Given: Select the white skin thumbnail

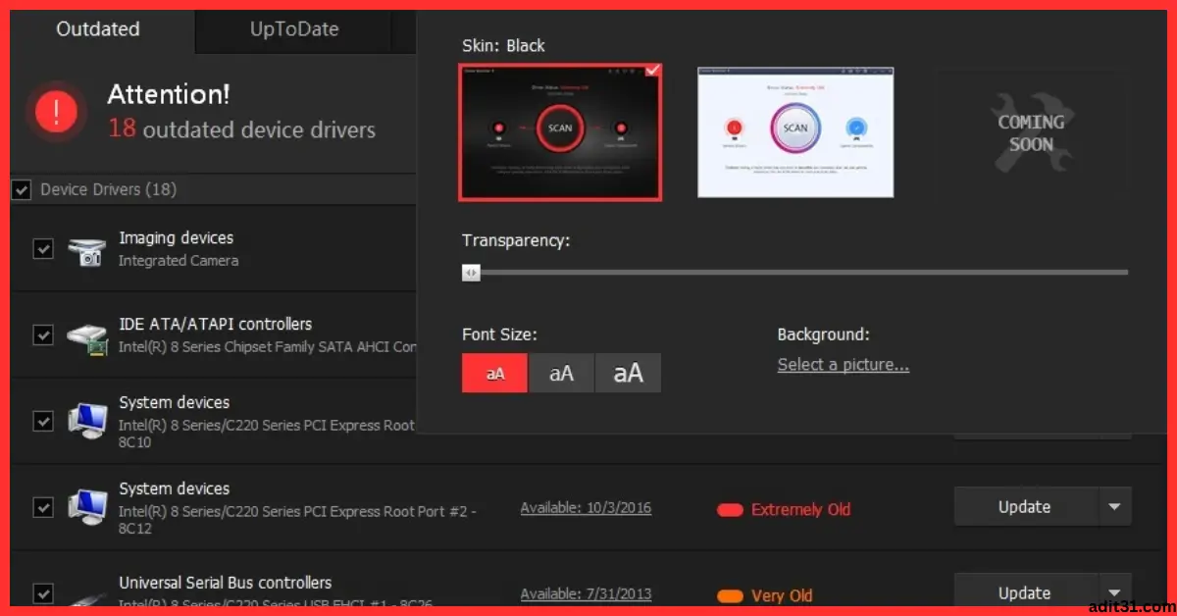Looking at the screenshot, I should [795, 132].
